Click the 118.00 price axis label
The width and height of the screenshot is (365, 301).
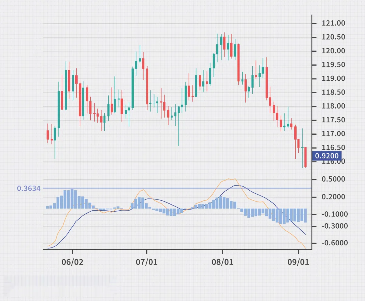pos(333,106)
